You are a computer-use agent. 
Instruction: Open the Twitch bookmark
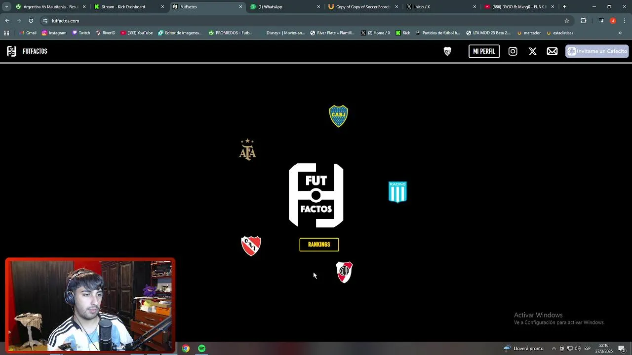point(81,33)
